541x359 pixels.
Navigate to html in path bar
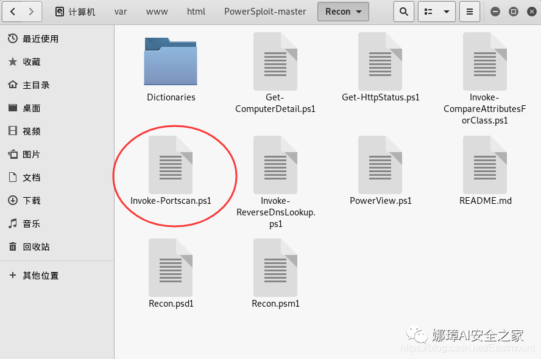coord(196,12)
